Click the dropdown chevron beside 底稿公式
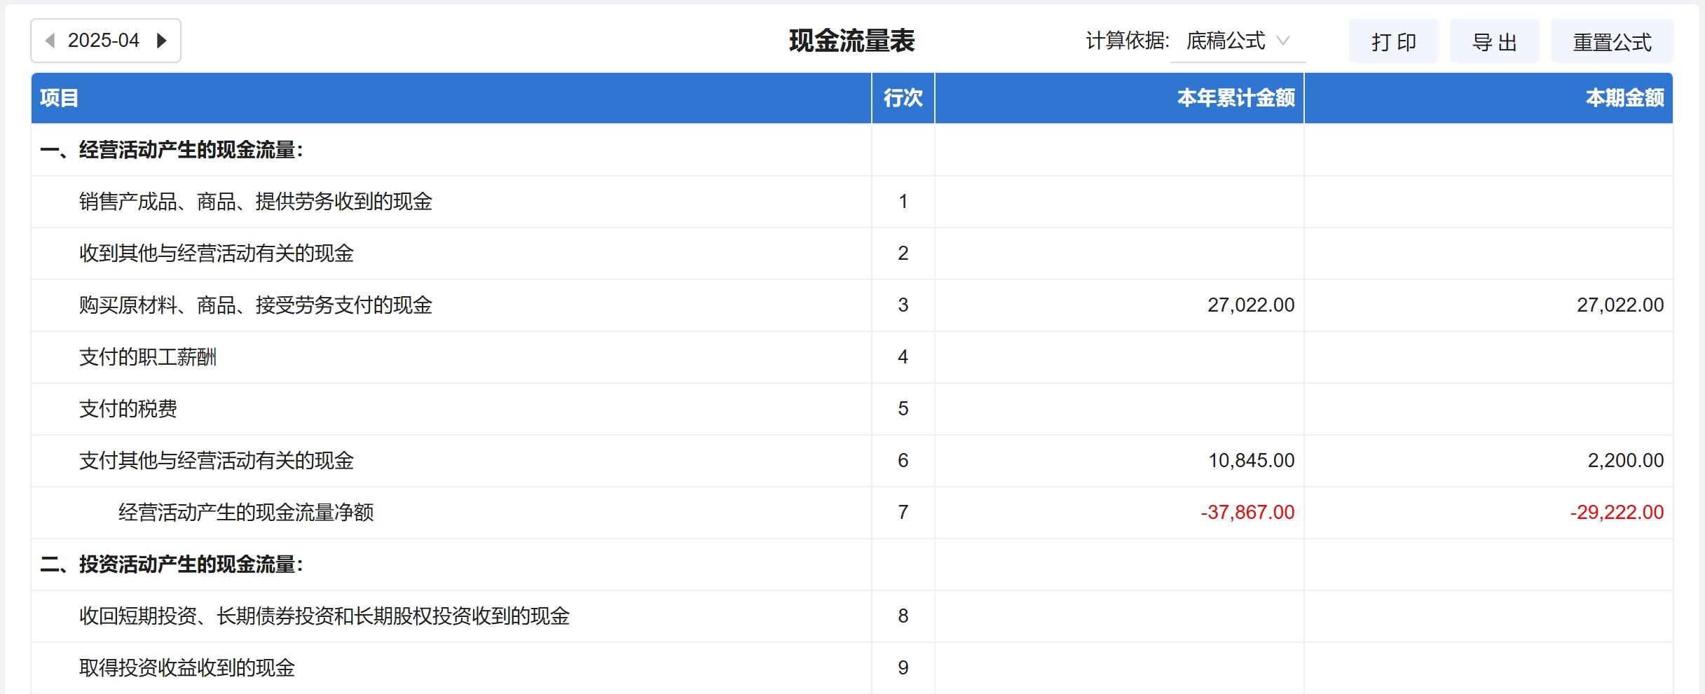The width and height of the screenshot is (1705, 694). [1283, 41]
